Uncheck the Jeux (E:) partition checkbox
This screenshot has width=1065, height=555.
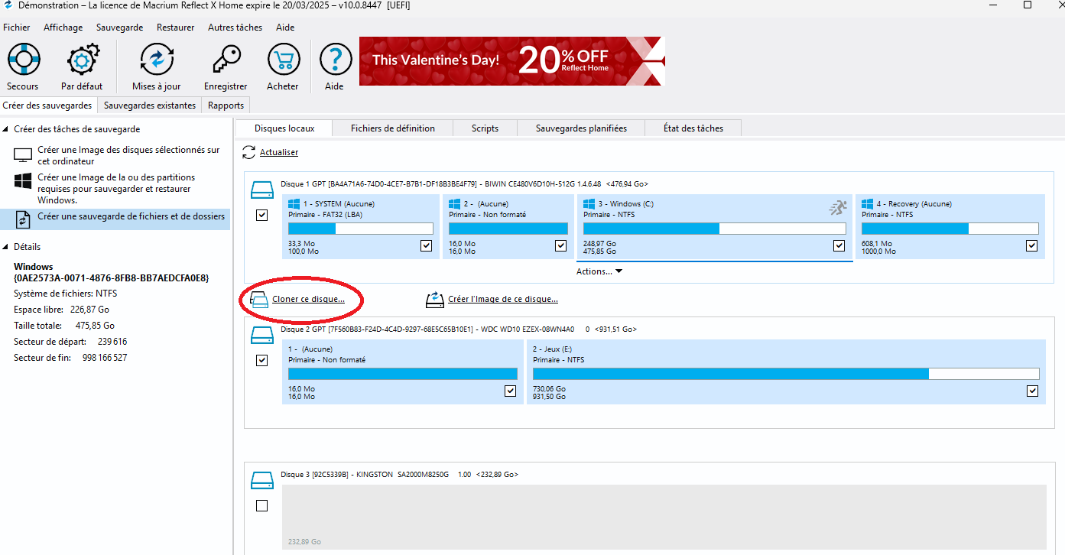click(1032, 391)
